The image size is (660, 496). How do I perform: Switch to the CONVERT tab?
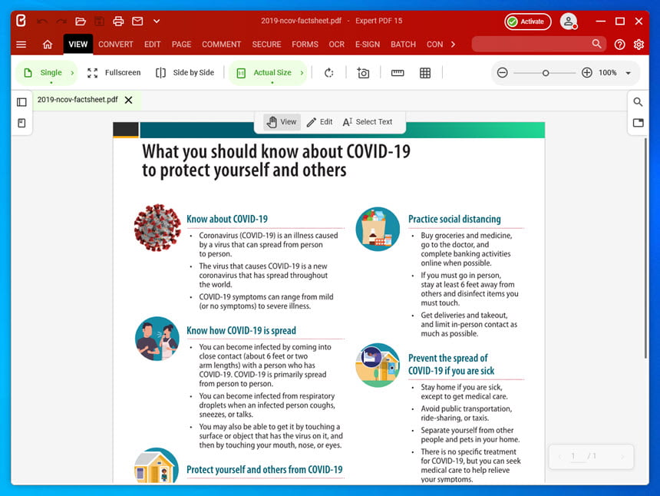click(116, 45)
